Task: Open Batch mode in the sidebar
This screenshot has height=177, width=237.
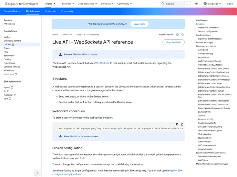Action: [x=9, y=56]
